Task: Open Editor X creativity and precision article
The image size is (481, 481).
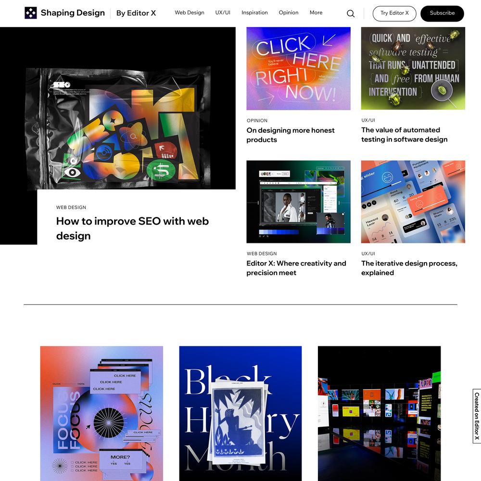Action: 296,268
